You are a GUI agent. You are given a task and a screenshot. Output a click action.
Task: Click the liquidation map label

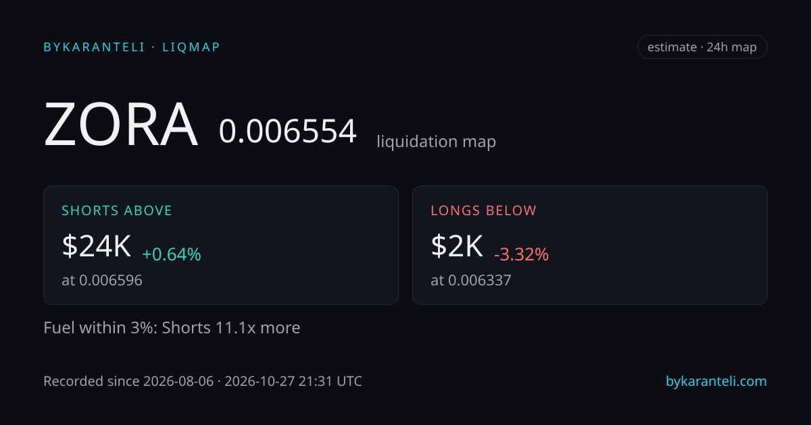(x=436, y=142)
